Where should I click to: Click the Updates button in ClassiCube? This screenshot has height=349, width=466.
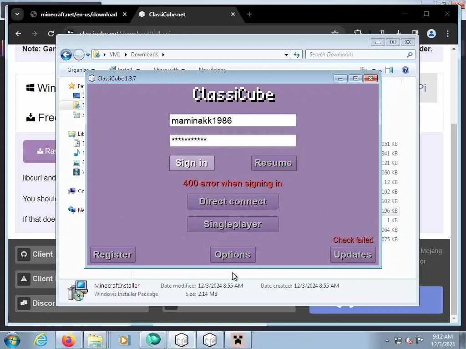353,254
